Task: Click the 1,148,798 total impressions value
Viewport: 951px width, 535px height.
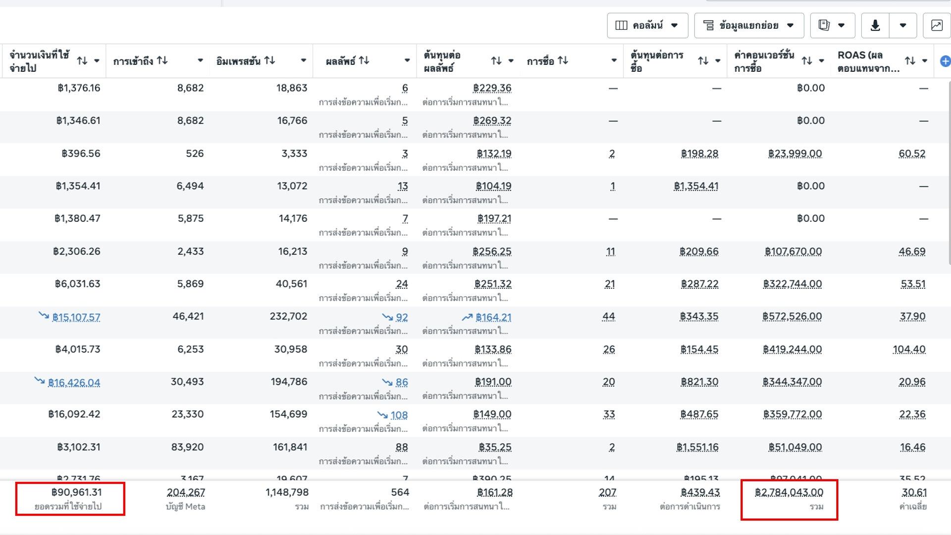Action: tap(287, 492)
